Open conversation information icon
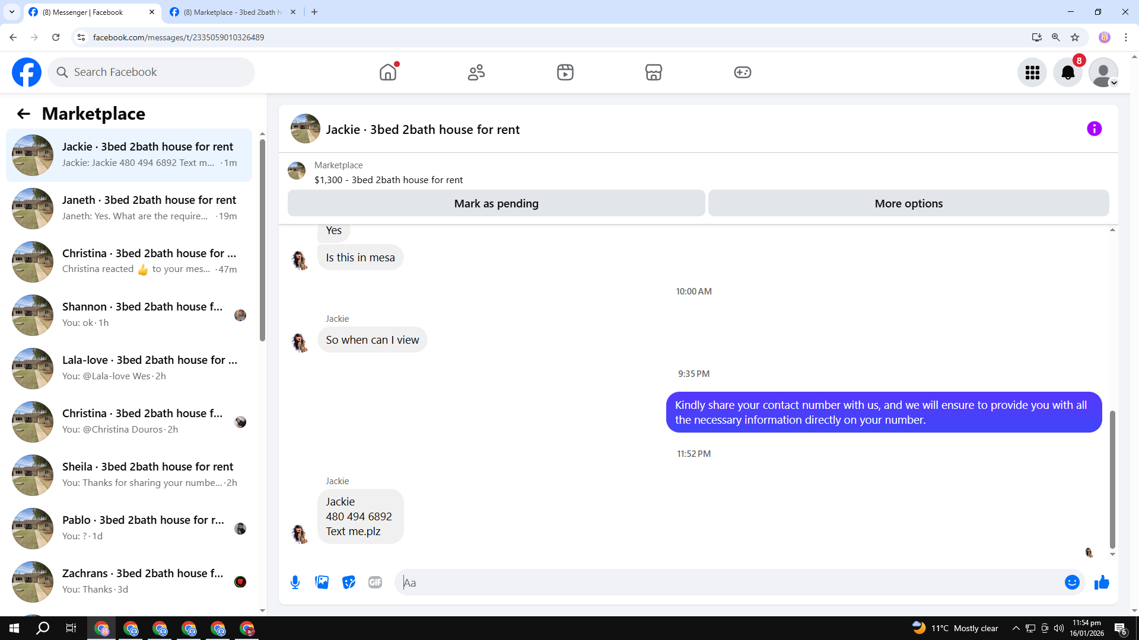The height and width of the screenshot is (640, 1139). [x=1094, y=129]
